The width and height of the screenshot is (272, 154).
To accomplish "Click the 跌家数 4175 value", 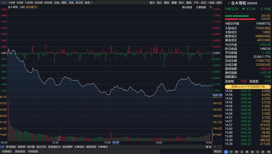I will tap(268, 81).
